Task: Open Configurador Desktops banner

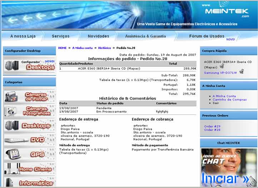Action: click(x=29, y=65)
